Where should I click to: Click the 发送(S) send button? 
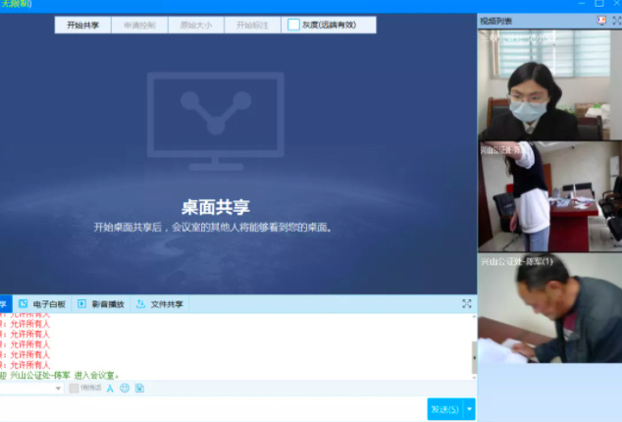point(445,409)
